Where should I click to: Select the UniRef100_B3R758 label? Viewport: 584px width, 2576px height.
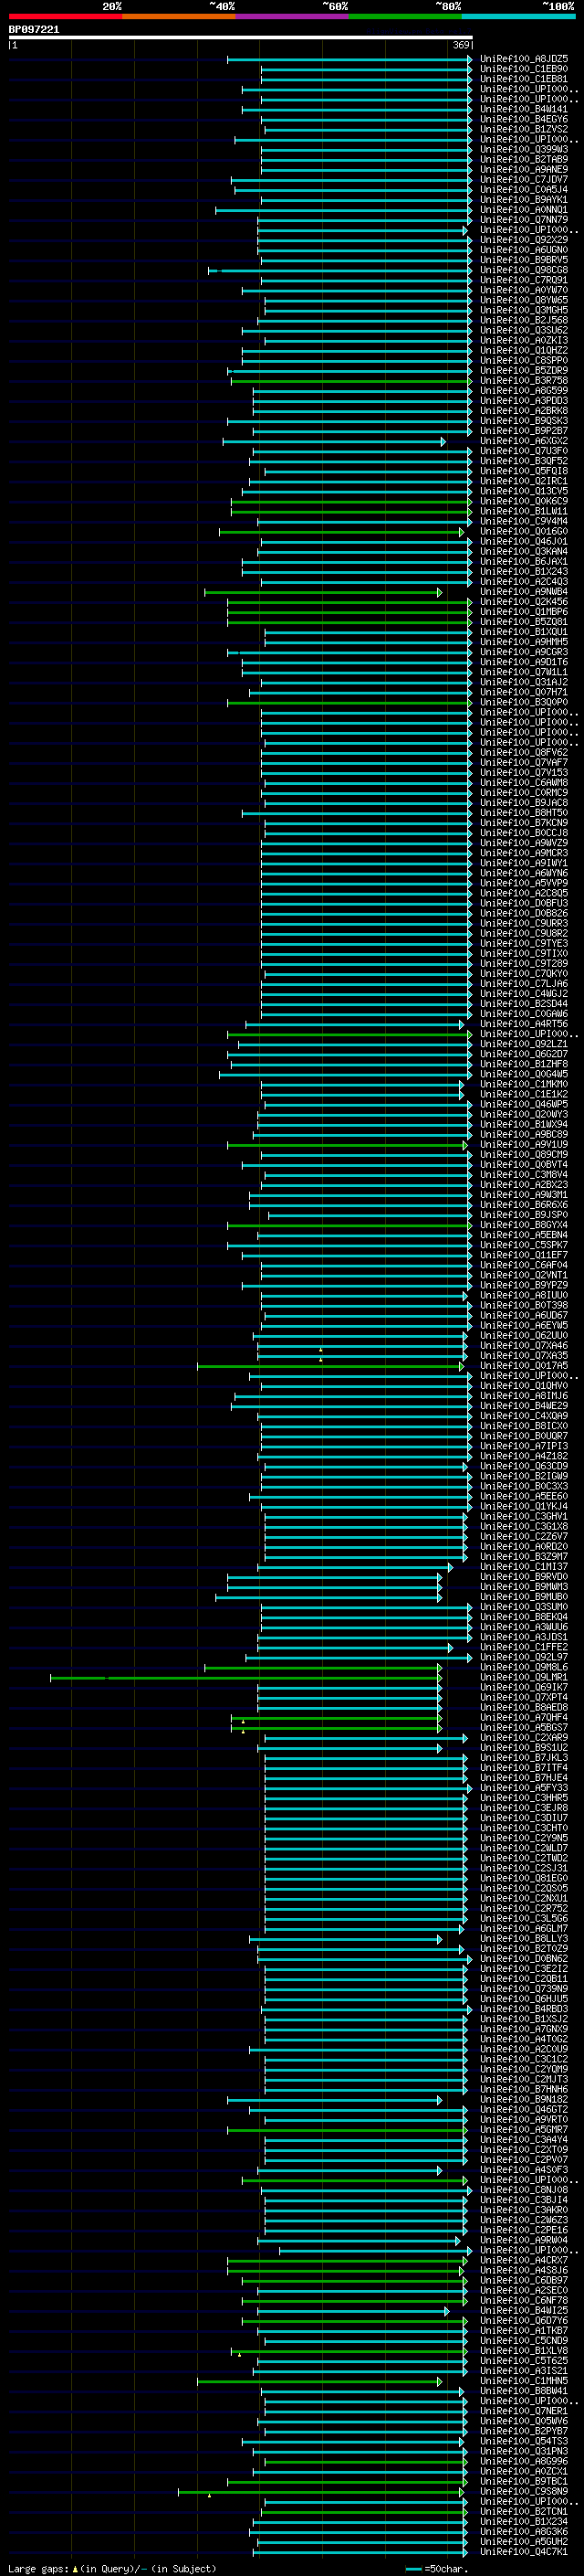click(x=524, y=381)
